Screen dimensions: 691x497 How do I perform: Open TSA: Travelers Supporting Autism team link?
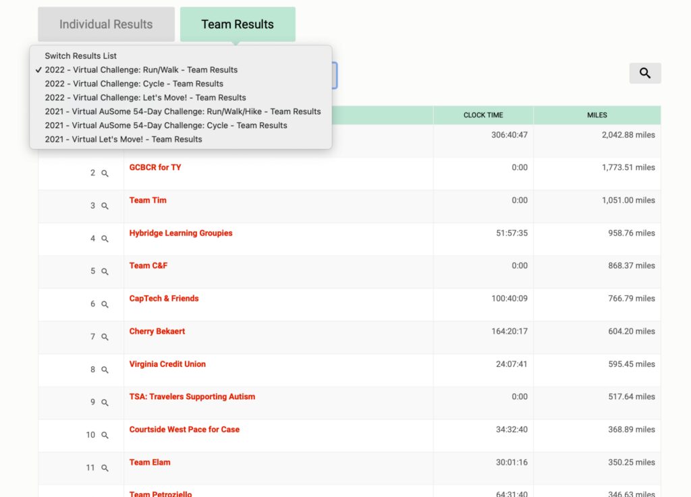point(192,397)
